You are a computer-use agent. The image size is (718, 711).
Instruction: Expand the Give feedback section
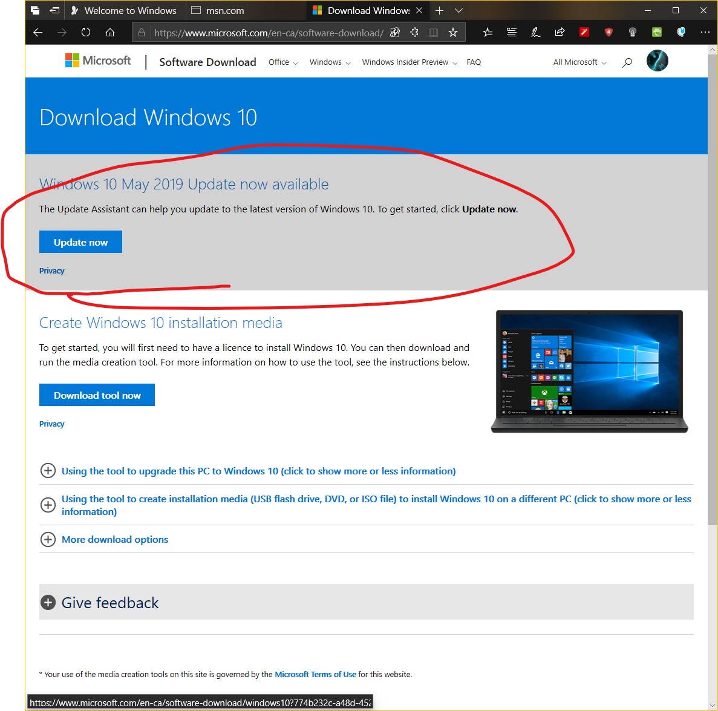(367, 602)
